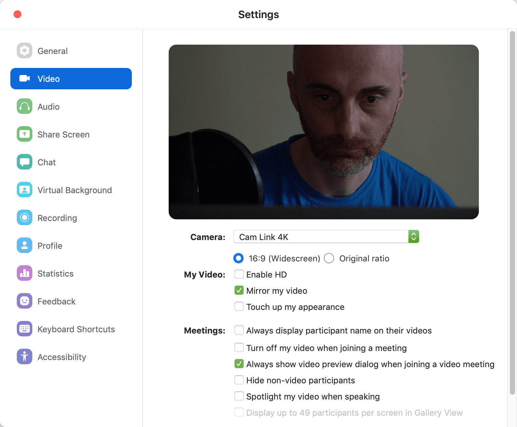Screen dimensions: 517x427
Task: Open the Chat bubble icon
Action: point(25,162)
